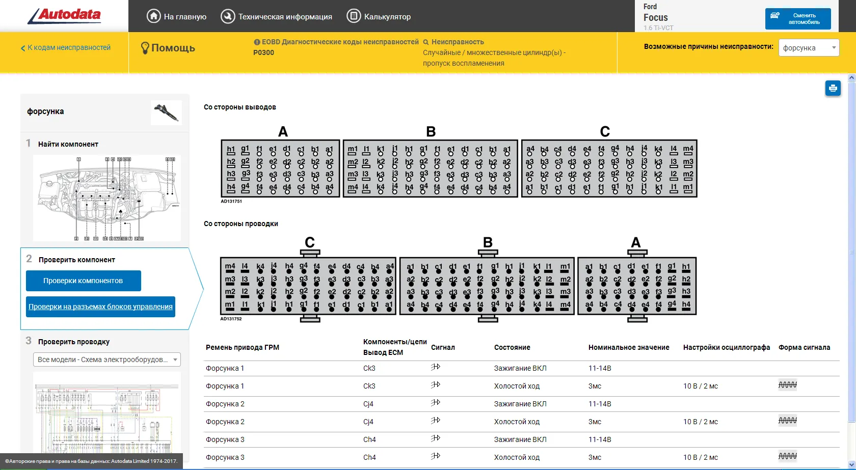Click 10 В / 2 мс for Форсунка 2
Screen dimensions: 856x470
pyautogui.click(x=701, y=422)
